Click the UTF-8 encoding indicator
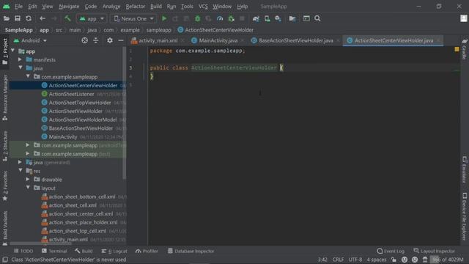469x264 pixels. click(355, 260)
